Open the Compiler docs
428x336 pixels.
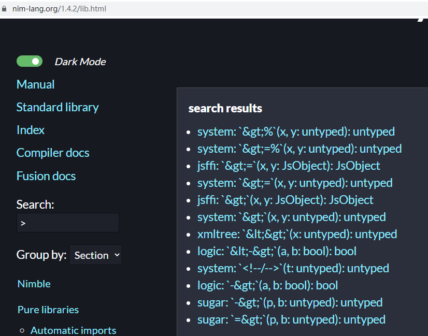(x=52, y=153)
